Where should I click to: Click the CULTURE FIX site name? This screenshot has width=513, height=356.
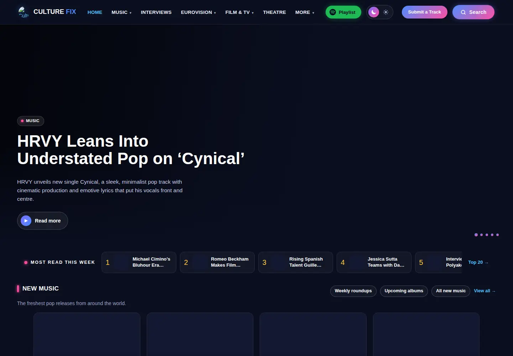[55, 12]
